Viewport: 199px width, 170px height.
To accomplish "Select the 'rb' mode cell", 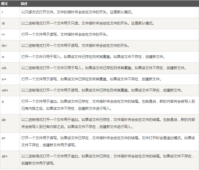I will tap(4, 23).
